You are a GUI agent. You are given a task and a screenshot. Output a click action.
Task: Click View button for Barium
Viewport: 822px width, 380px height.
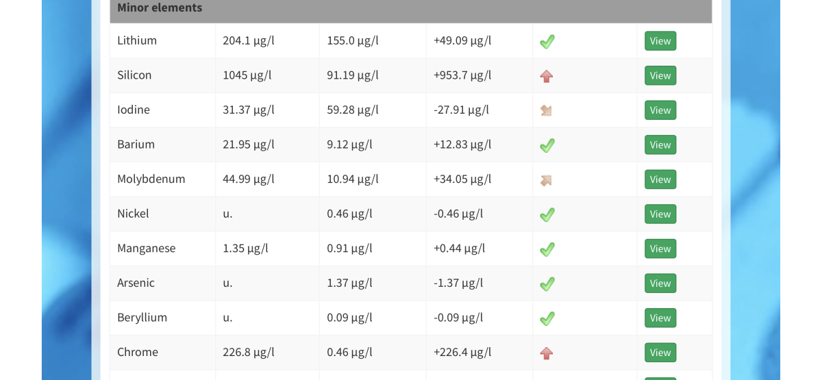(660, 144)
